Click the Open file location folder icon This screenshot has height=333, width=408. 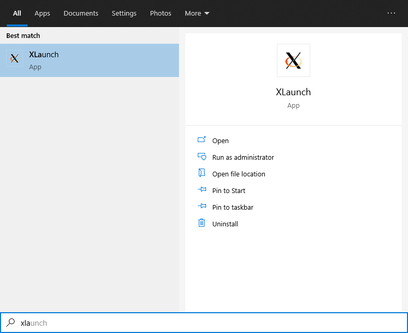pyautogui.click(x=202, y=173)
